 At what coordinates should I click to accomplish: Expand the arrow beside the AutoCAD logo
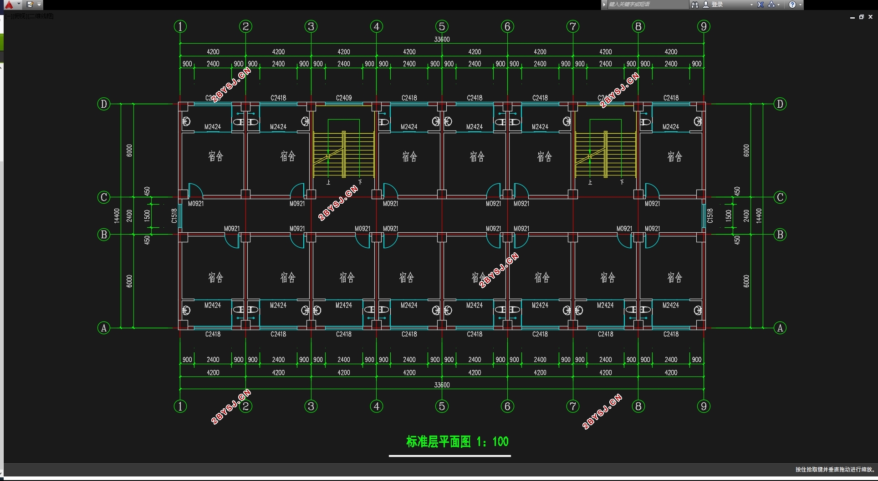coord(19,4)
